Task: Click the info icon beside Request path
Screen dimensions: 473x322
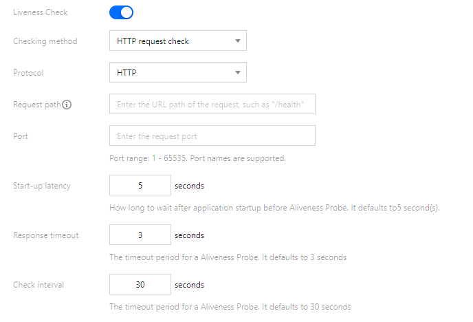Action: [67, 105]
